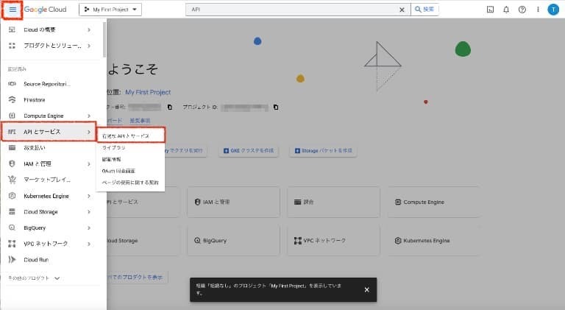Expand the Compute Engine submenu arrow
This screenshot has height=310, width=565.
(x=89, y=116)
